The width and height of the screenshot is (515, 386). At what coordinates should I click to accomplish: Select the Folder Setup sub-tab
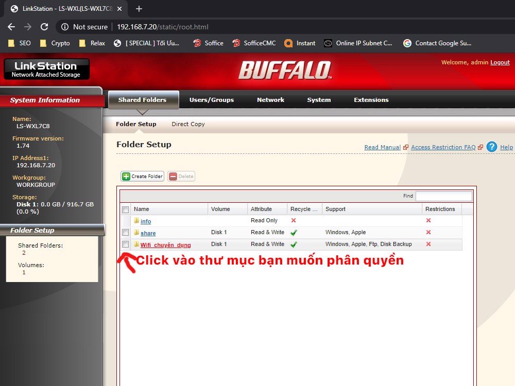coord(136,124)
